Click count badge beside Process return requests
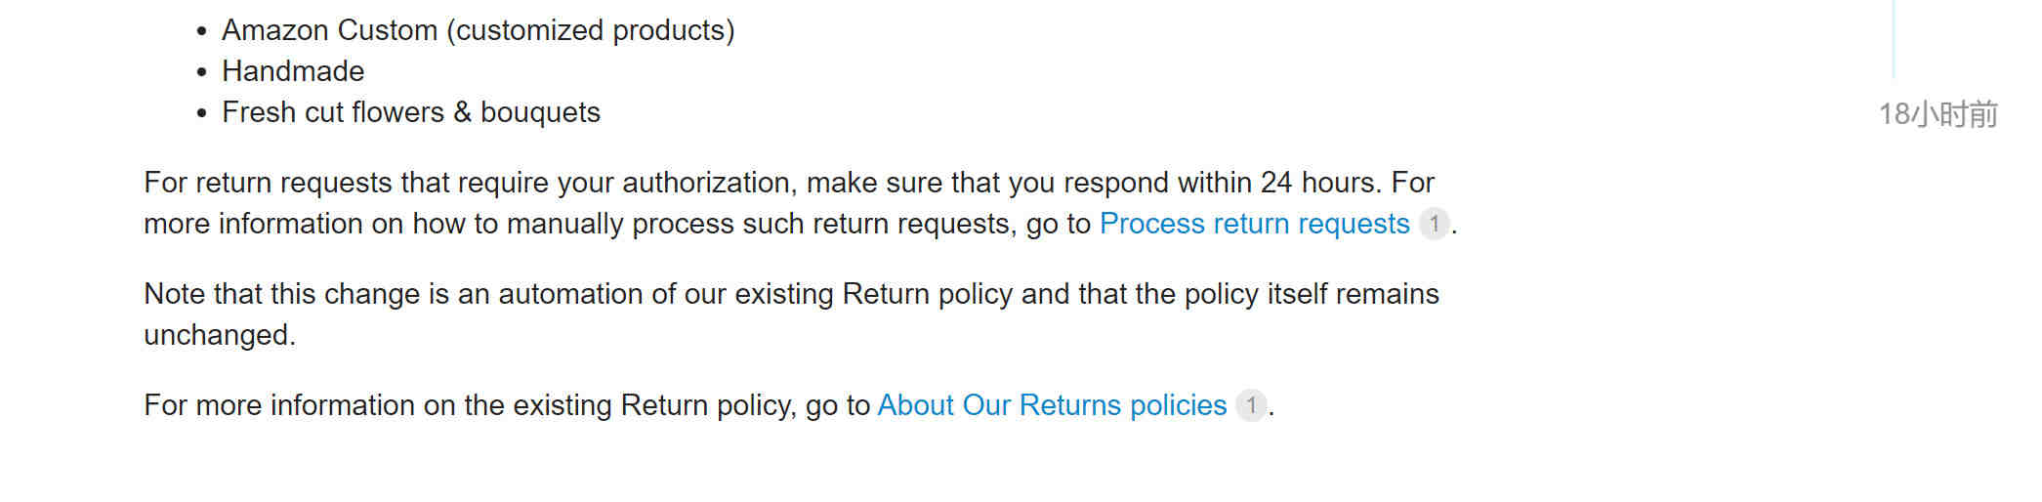This screenshot has height=502, width=2042. click(x=1434, y=224)
